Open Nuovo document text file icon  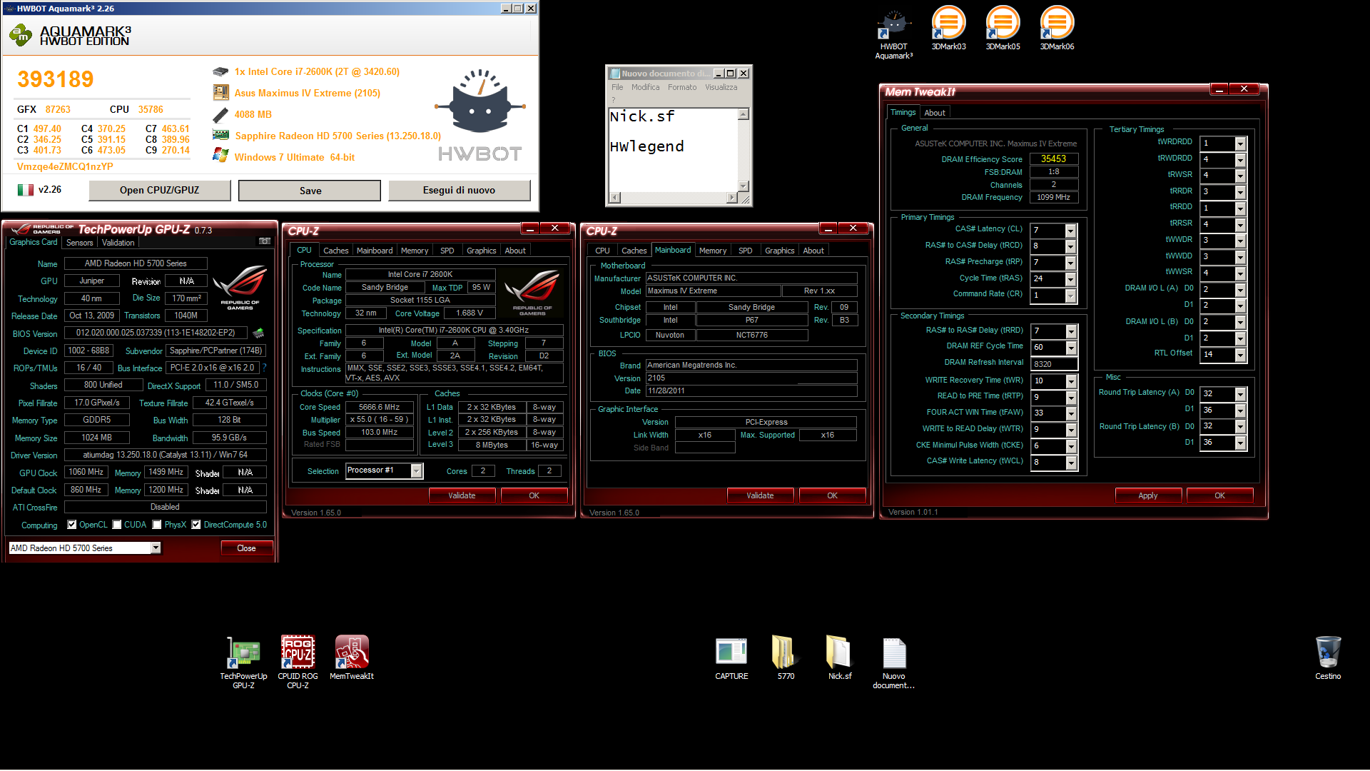coord(894,662)
